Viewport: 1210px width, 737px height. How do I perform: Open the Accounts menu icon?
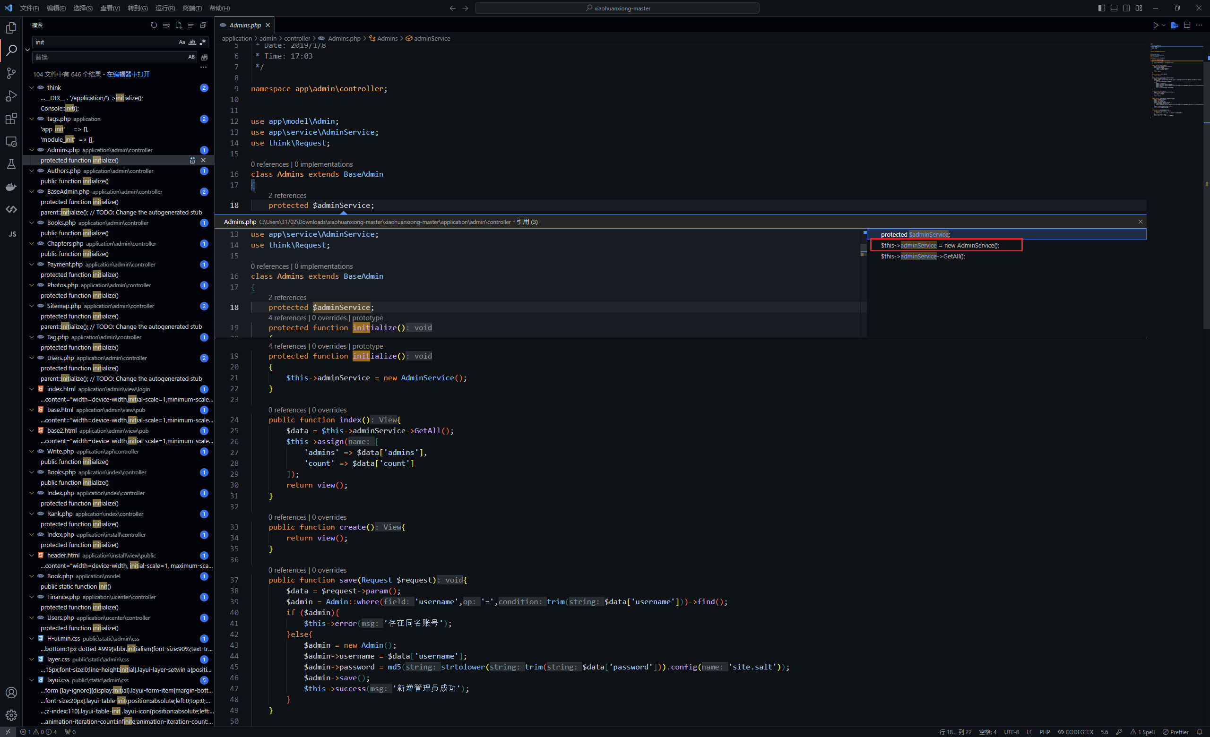click(x=11, y=692)
